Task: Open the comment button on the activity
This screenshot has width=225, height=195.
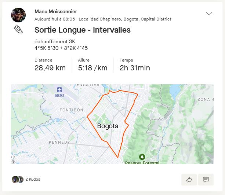Action: pyautogui.click(x=206, y=180)
